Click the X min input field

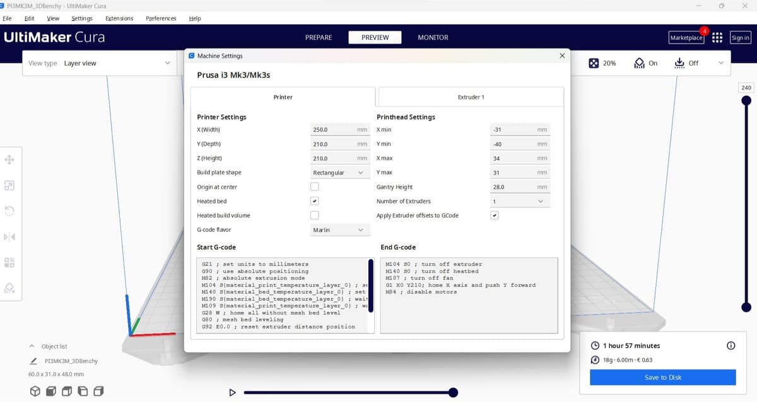click(520, 130)
